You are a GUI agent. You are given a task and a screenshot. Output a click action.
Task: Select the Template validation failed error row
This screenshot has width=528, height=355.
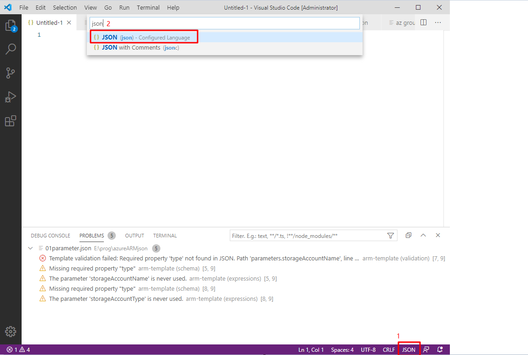[x=236, y=259]
